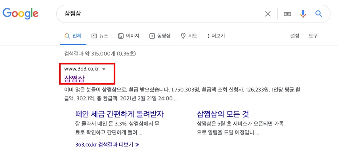Switch to the 뉴스 tab
Viewport: 338px width, 155px height.
(100, 36)
